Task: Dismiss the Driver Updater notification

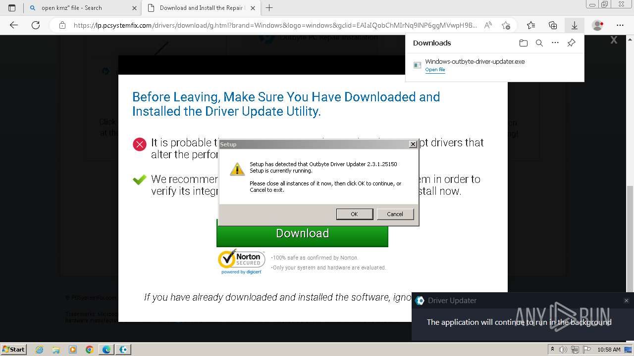Action: [626, 301]
